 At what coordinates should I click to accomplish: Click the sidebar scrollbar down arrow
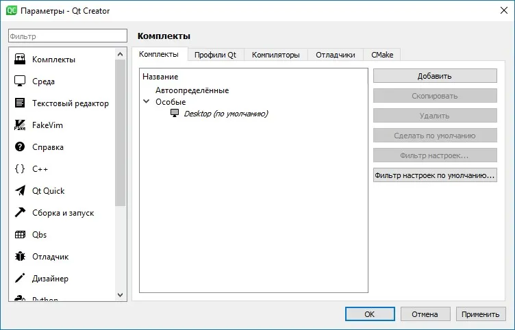pos(121,295)
